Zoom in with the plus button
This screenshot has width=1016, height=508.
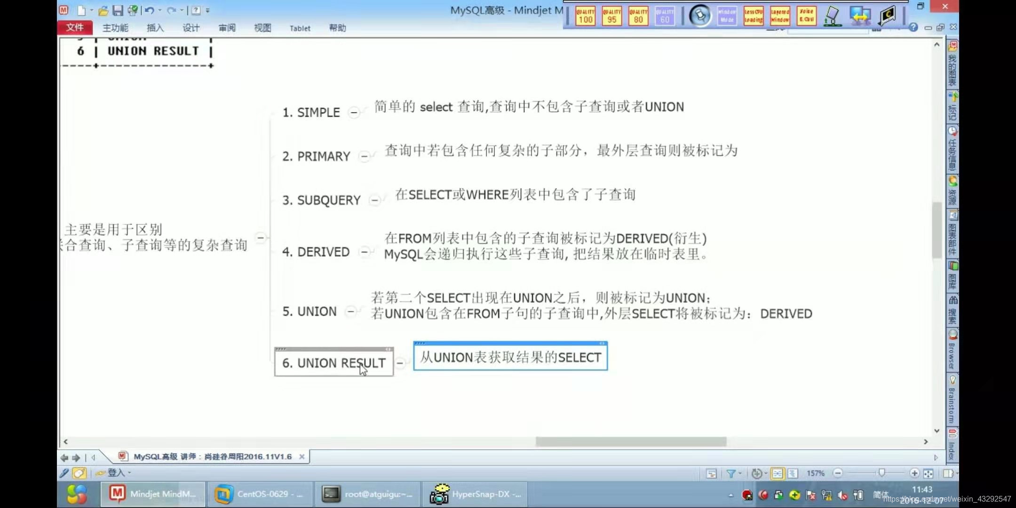[x=914, y=473]
